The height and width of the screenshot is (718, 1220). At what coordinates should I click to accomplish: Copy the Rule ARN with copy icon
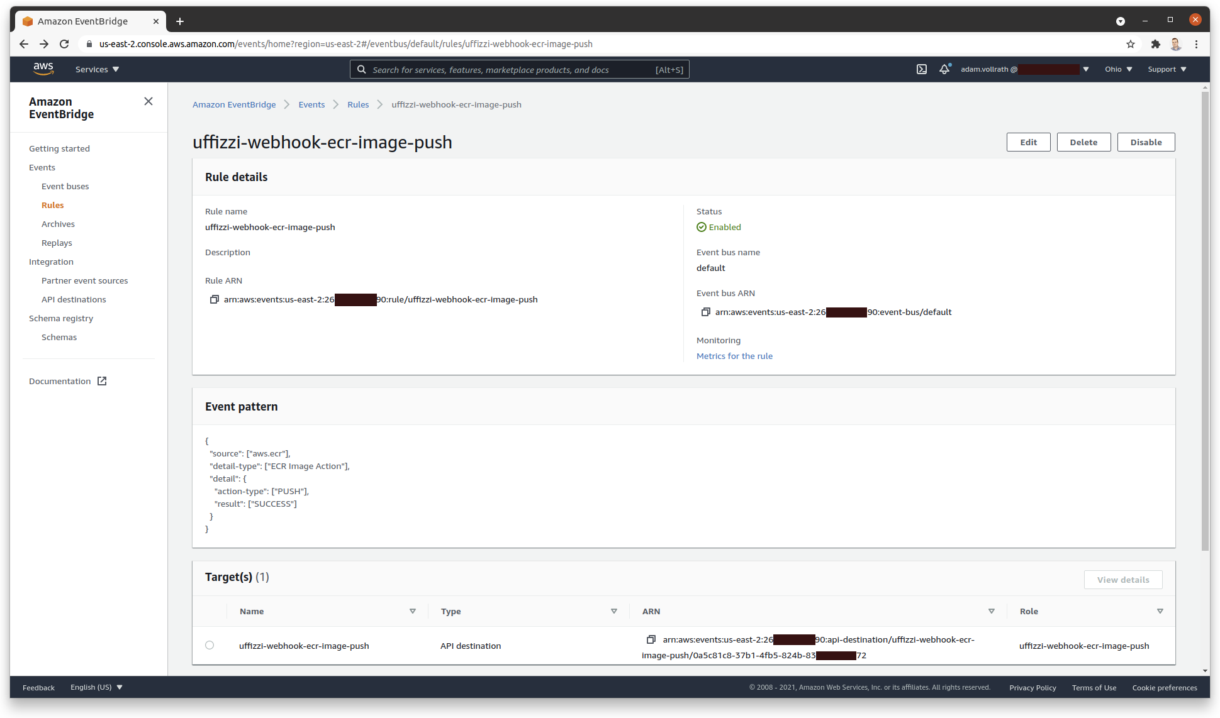pos(214,299)
